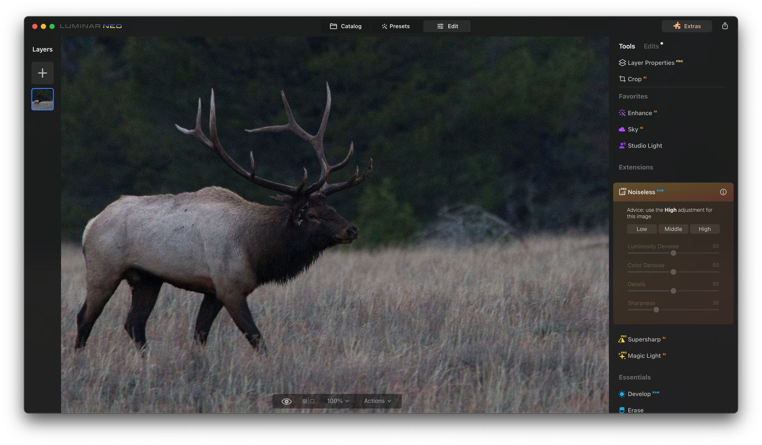Viewport: 762px width, 445px height.
Task: Apply the Middle denoise preset
Action: click(673, 229)
